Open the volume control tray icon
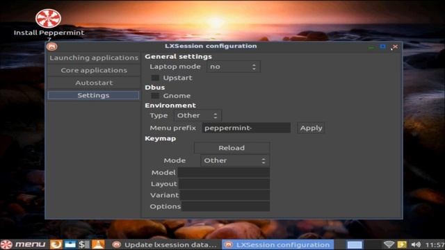The width and height of the screenshot is (445, 250). click(x=416, y=244)
